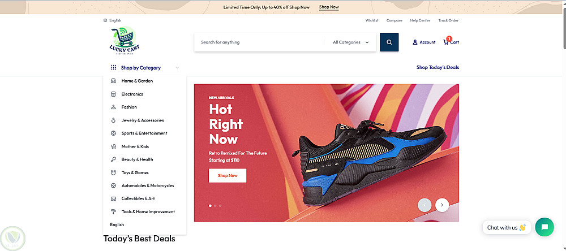Open the green chat bubble icon
This screenshot has width=566, height=251.
[x=544, y=227]
